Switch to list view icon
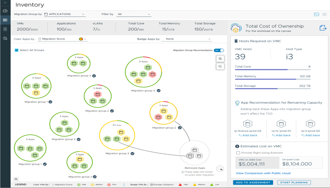Image resolution: width=330 pixels, height=188 pixels. click(324, 14)
